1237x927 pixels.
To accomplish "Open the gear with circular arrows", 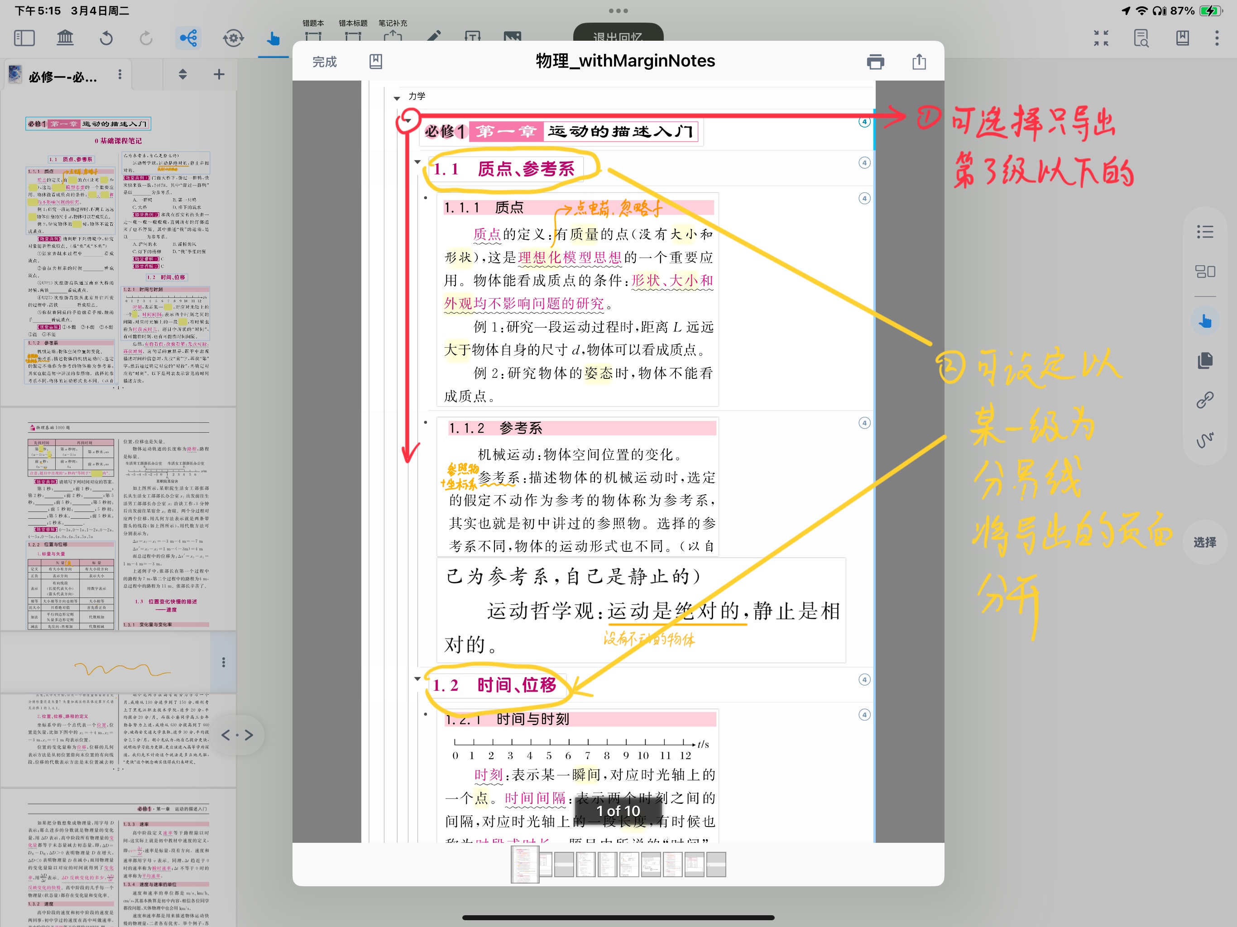I will pyautogui.click(x=233, y=38).
